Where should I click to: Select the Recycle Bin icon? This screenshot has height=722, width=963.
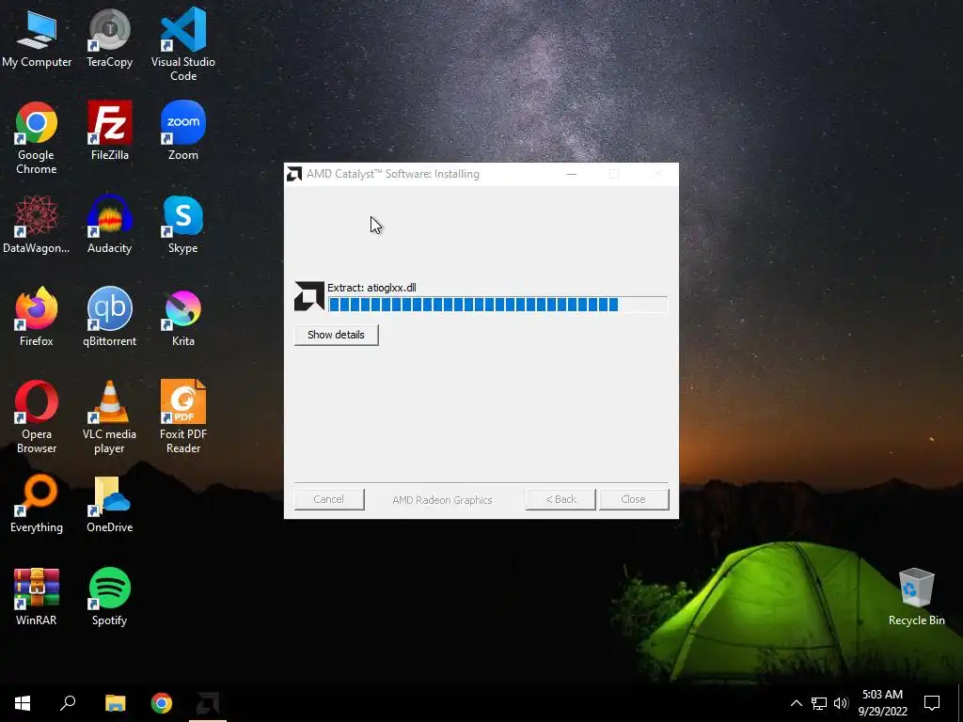[x=916, y=596]
